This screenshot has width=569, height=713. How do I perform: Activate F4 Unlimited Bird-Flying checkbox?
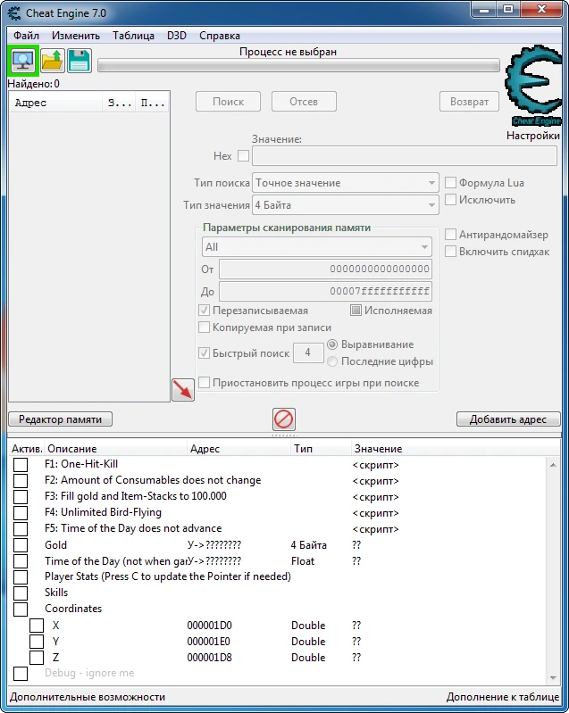tap(21, 512)
